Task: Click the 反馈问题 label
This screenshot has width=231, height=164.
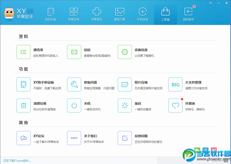Action: point(141,136)
